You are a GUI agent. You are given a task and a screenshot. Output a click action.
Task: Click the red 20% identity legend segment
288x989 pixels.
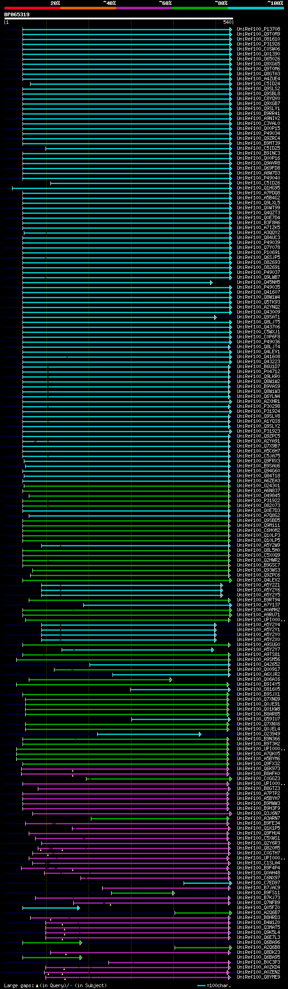coord(32,8)
